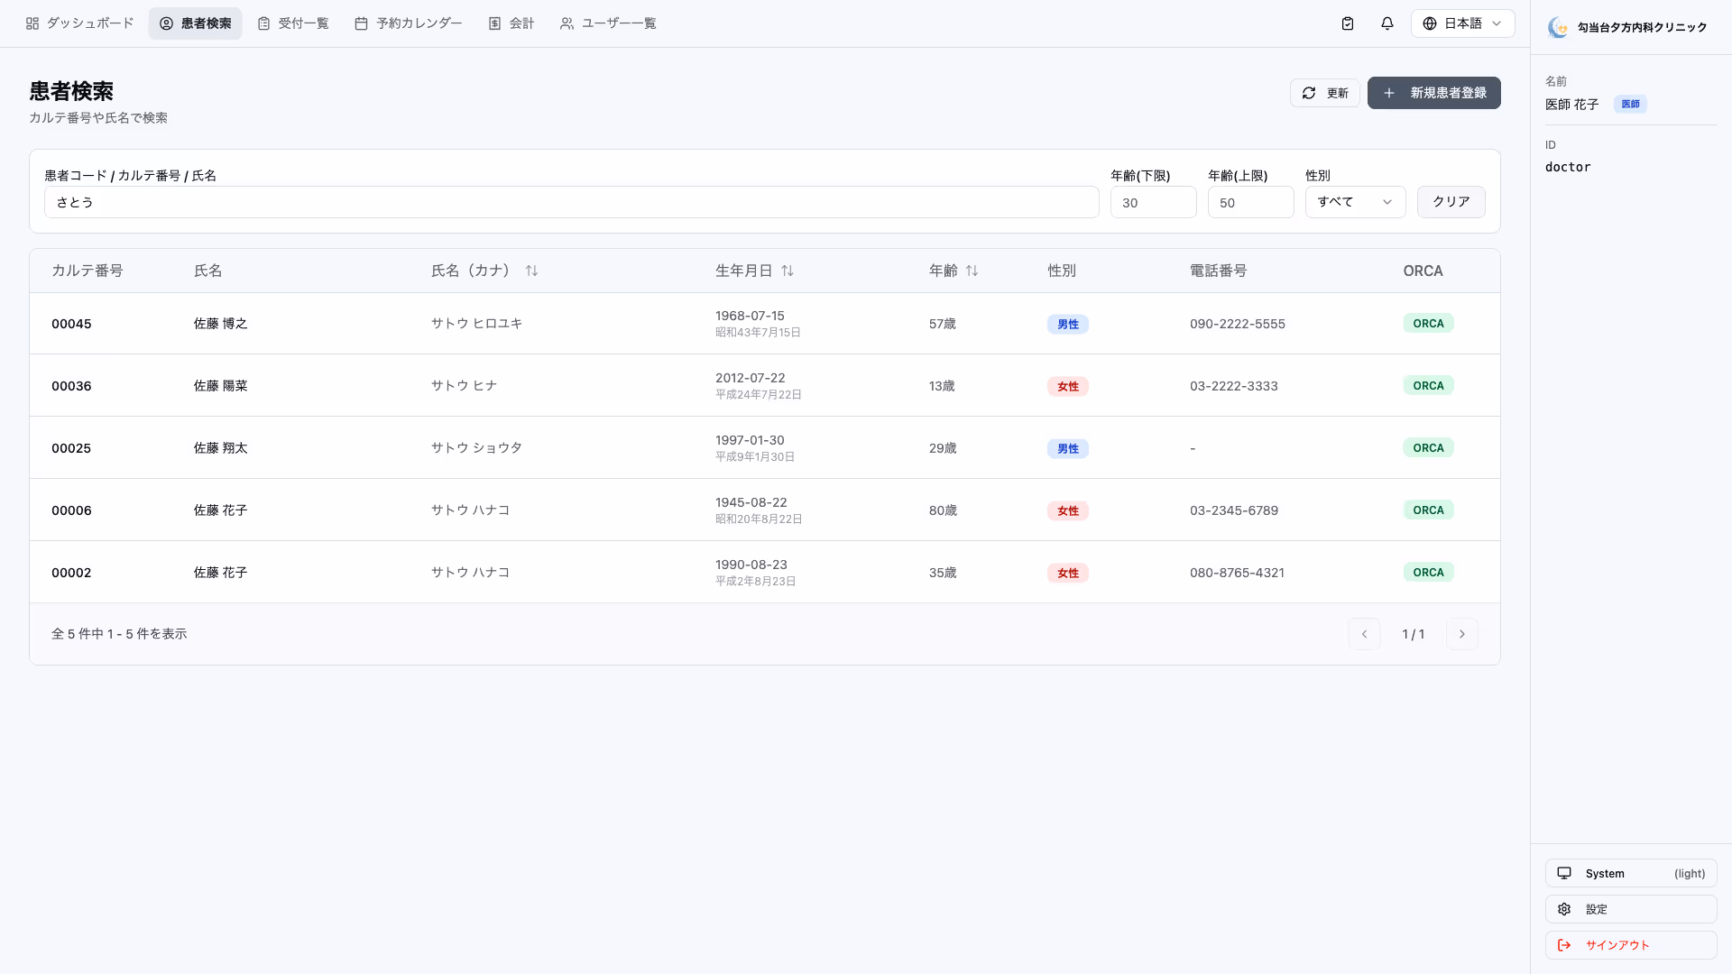Image resolution: width=1732 pixels, height=974 pixels.
Task: Focus the 年齢(上限) input field
Action: tap(1251, 202)
